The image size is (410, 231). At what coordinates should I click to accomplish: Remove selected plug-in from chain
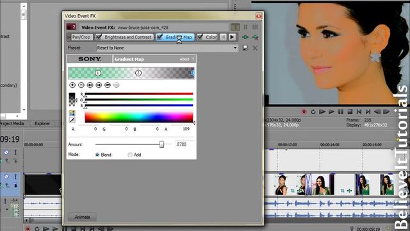[255, 37]
